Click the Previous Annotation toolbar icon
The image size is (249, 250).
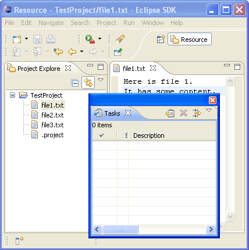pyautogui.click(x=37, y=52)
